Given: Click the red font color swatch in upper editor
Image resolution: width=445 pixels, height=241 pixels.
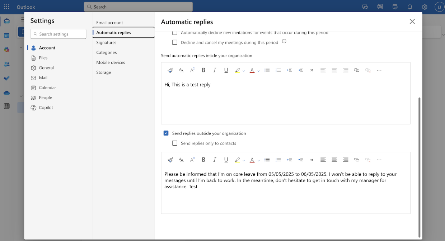Looking at the screenshot, I should click(x=252, y=70).
